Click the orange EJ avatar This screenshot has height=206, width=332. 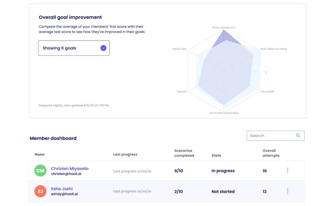click(41, 191)
